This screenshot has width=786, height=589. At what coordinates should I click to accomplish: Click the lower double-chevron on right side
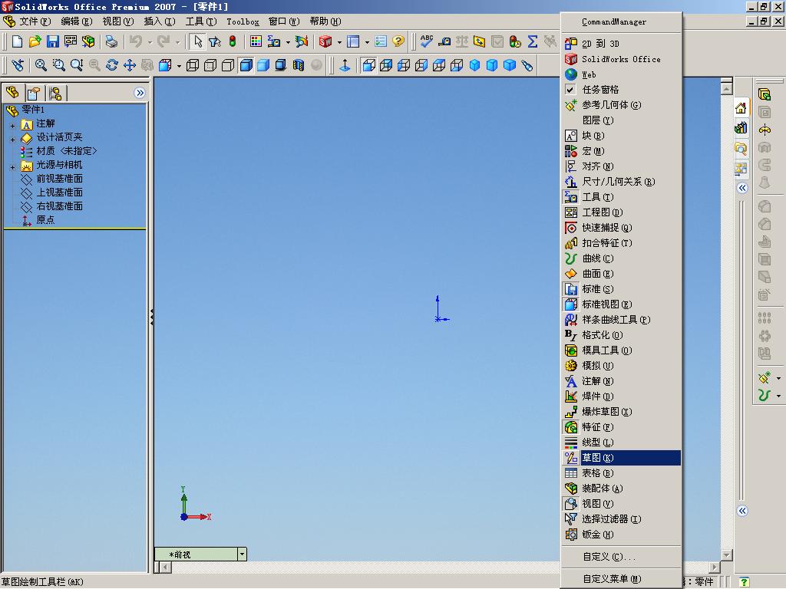742,511
